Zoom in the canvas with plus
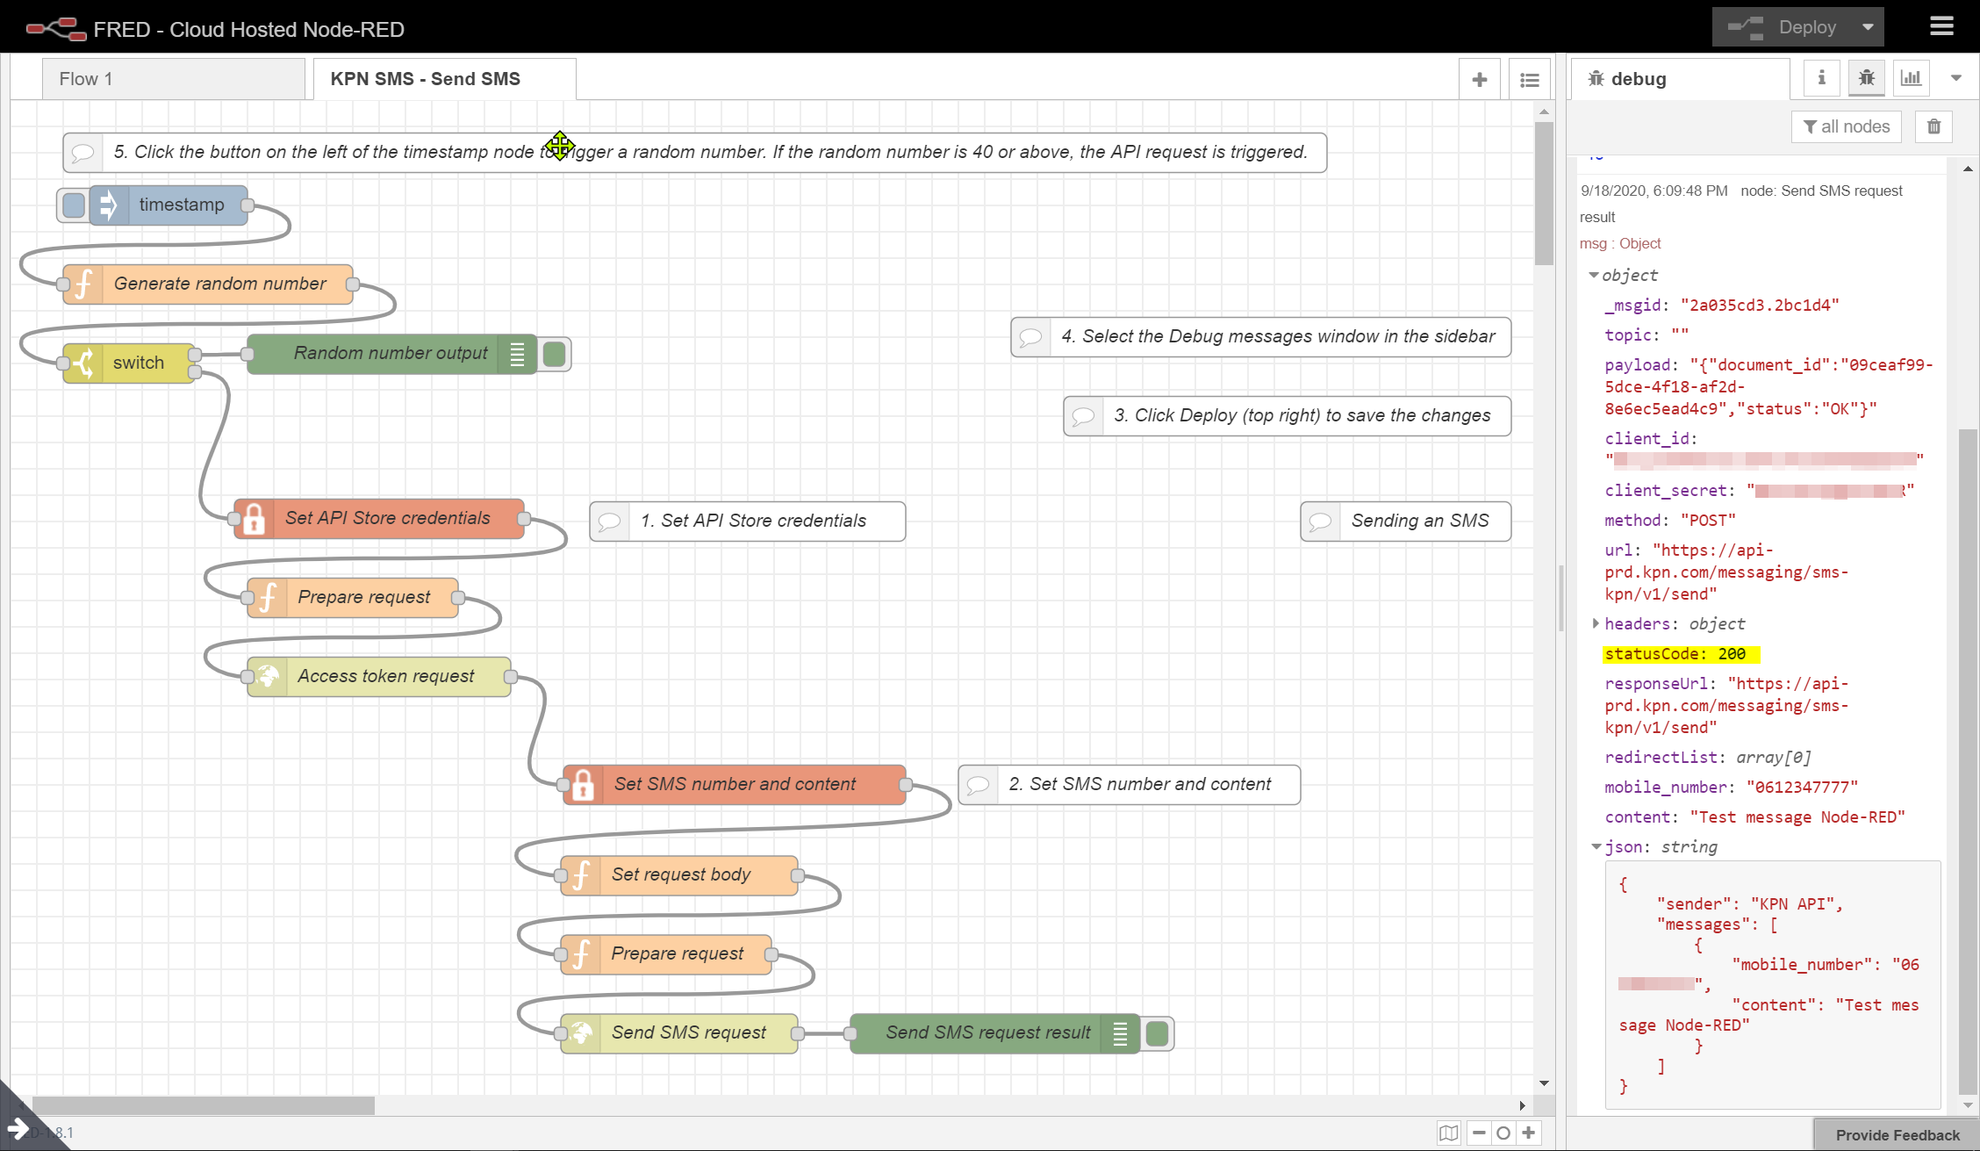Viewport: 1980px width, 1151px height. point(1529,1133)
